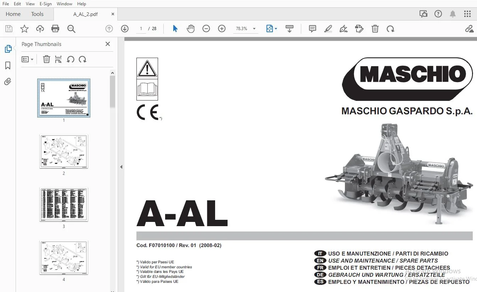Switch to the Tools tab

point(37,14)
